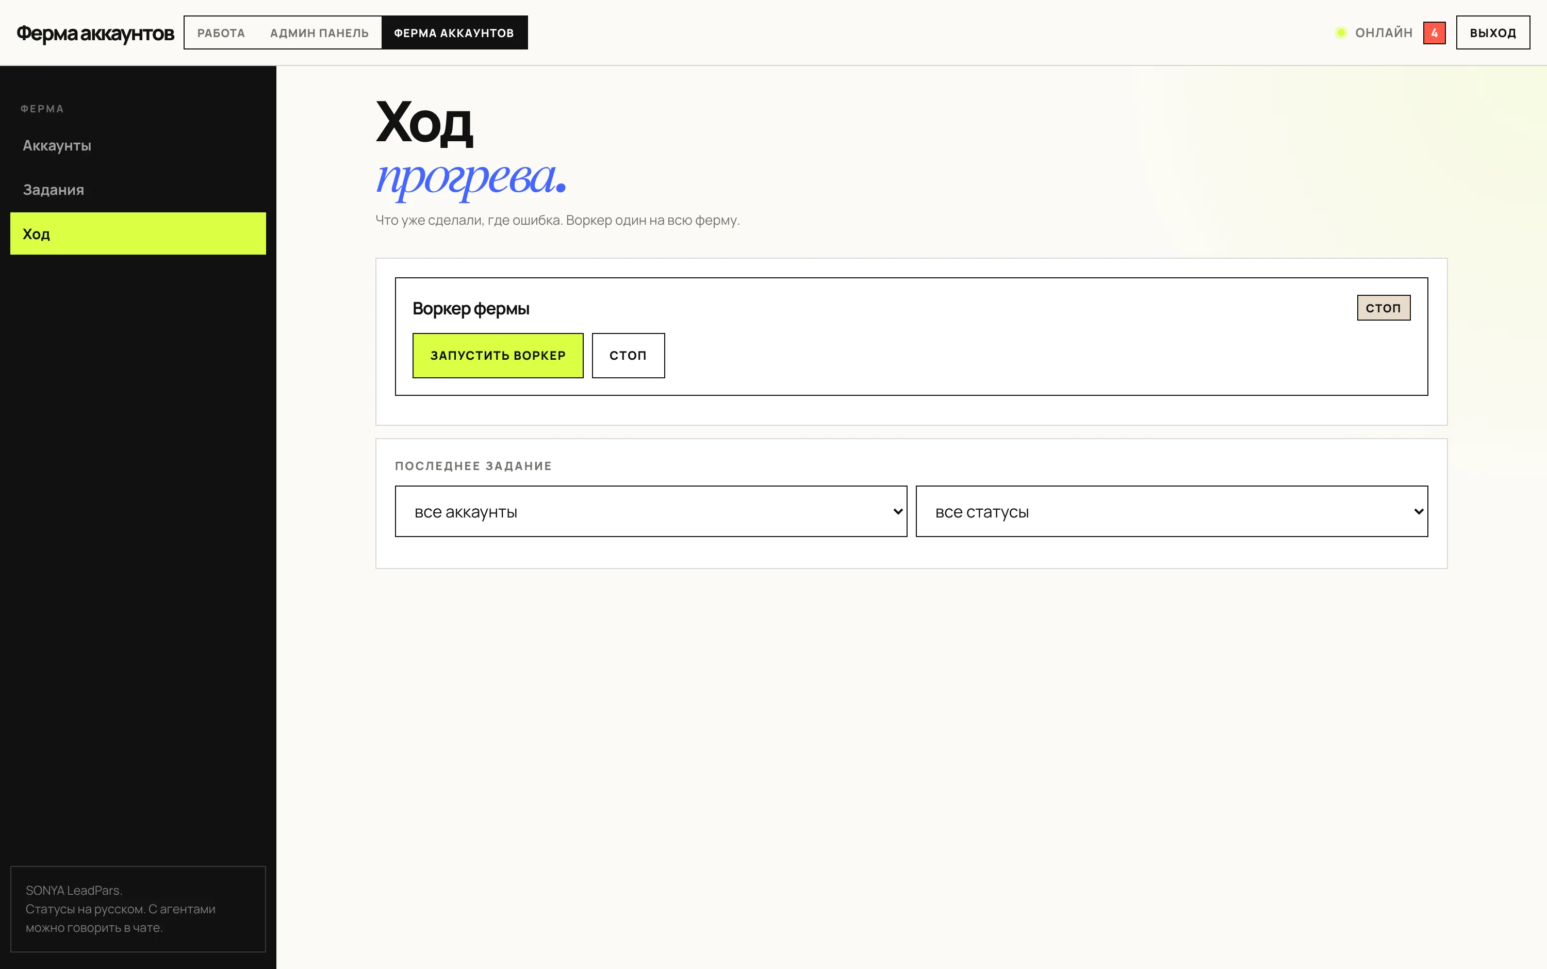
Task: Click the ВЫХОД button
Action: point(1492,32)
